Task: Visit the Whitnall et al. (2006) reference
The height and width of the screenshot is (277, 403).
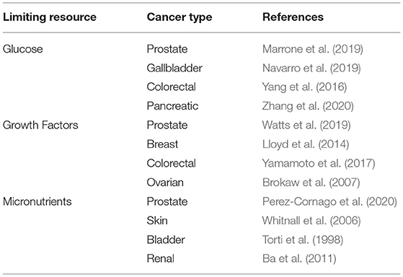Action: click(x=311, y=221)
